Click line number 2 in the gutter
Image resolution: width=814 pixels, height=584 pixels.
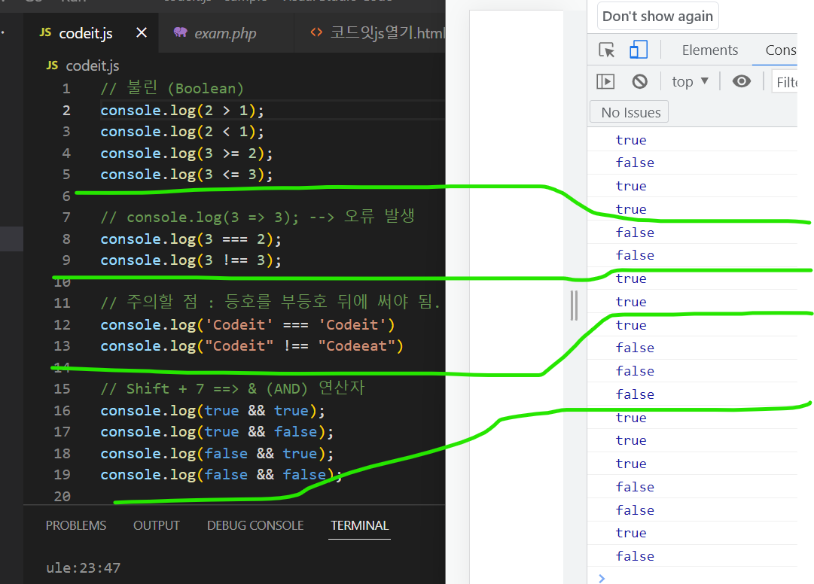(66, 111)
